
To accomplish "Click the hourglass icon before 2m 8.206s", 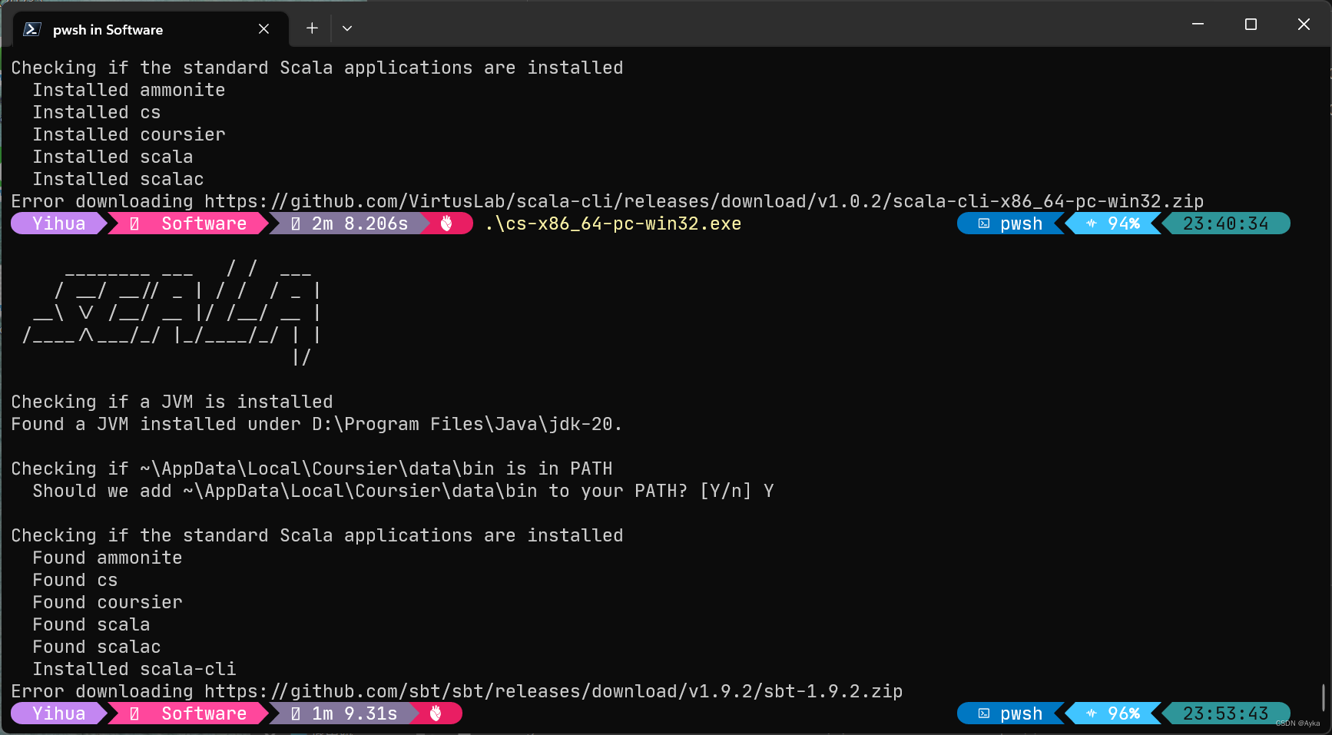I will pyautogui.click(x=294, y=223).
